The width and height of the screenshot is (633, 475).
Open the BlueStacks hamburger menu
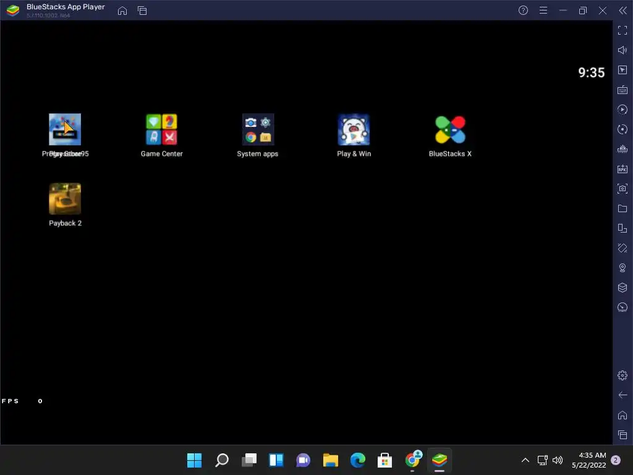(543, 11)
